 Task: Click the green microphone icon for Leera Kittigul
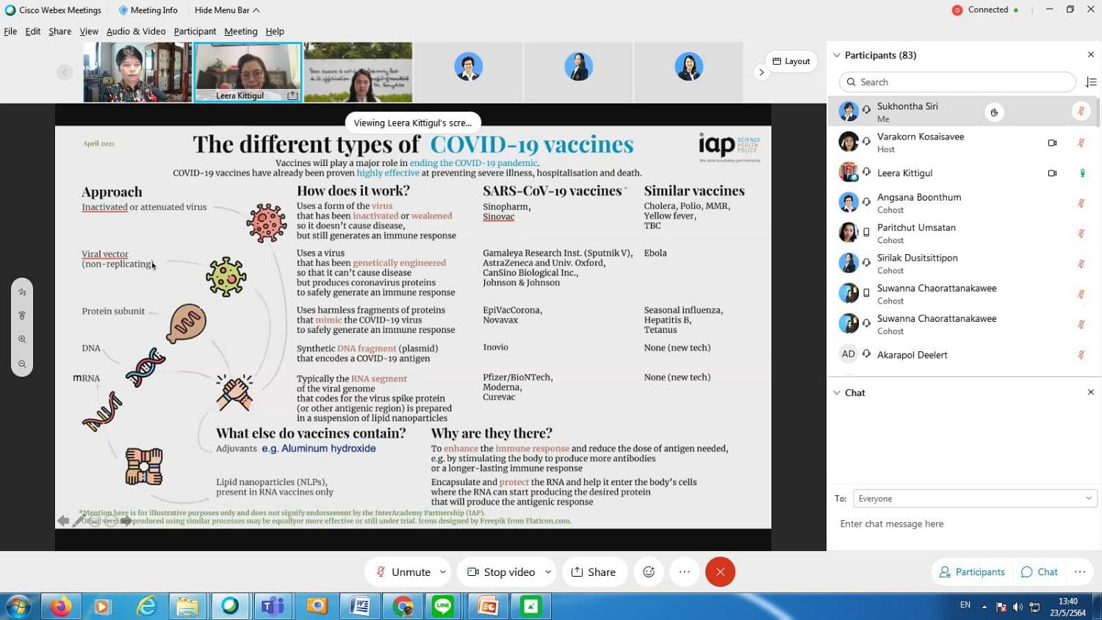pyautogui.click(x=1081, y=173)
